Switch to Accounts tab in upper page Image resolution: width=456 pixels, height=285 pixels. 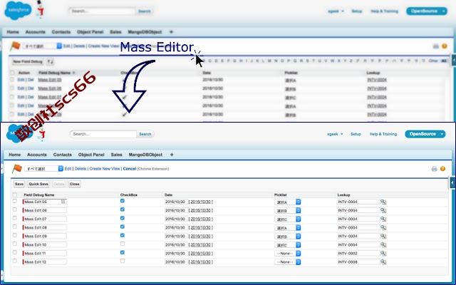coord(35,32)
